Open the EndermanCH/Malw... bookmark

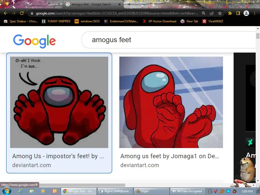(121, 21)
